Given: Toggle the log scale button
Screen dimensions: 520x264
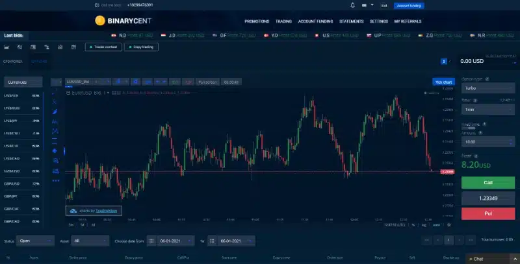Looking at the screenshot, I should coord(424,225).
